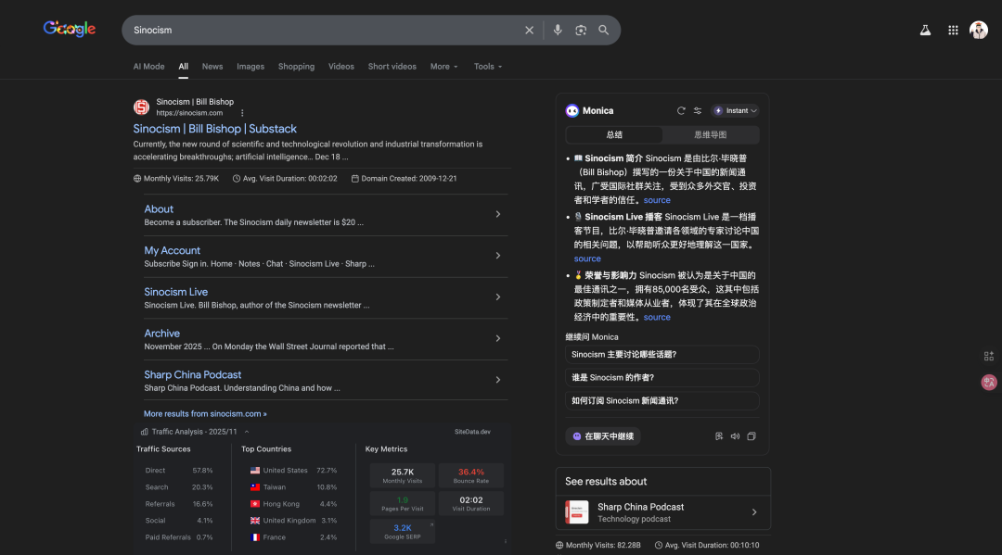Viewport: 1002px width, 555px height.
Task: Switch Monica to 思维导图 tab
Action: point(711,134)
